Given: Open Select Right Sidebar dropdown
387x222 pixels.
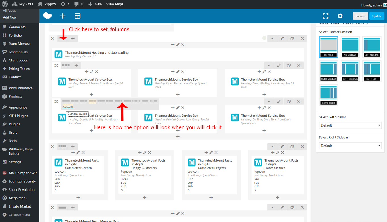Looking at the screenshot, I should coord(350,146).
